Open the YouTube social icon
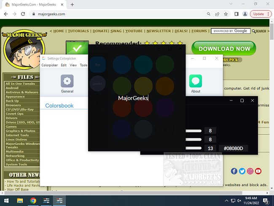The height and width of the screenshot is (206, 274). (258, 171)
